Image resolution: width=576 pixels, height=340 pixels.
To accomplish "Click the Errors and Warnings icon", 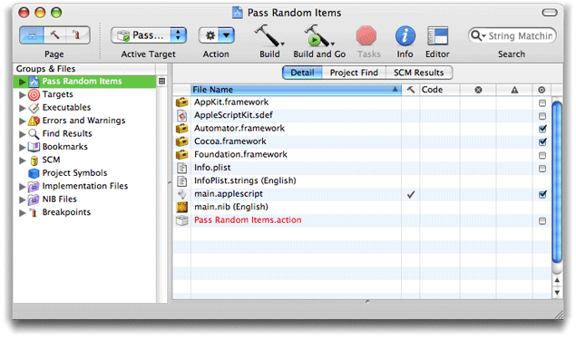I will 34,121.
